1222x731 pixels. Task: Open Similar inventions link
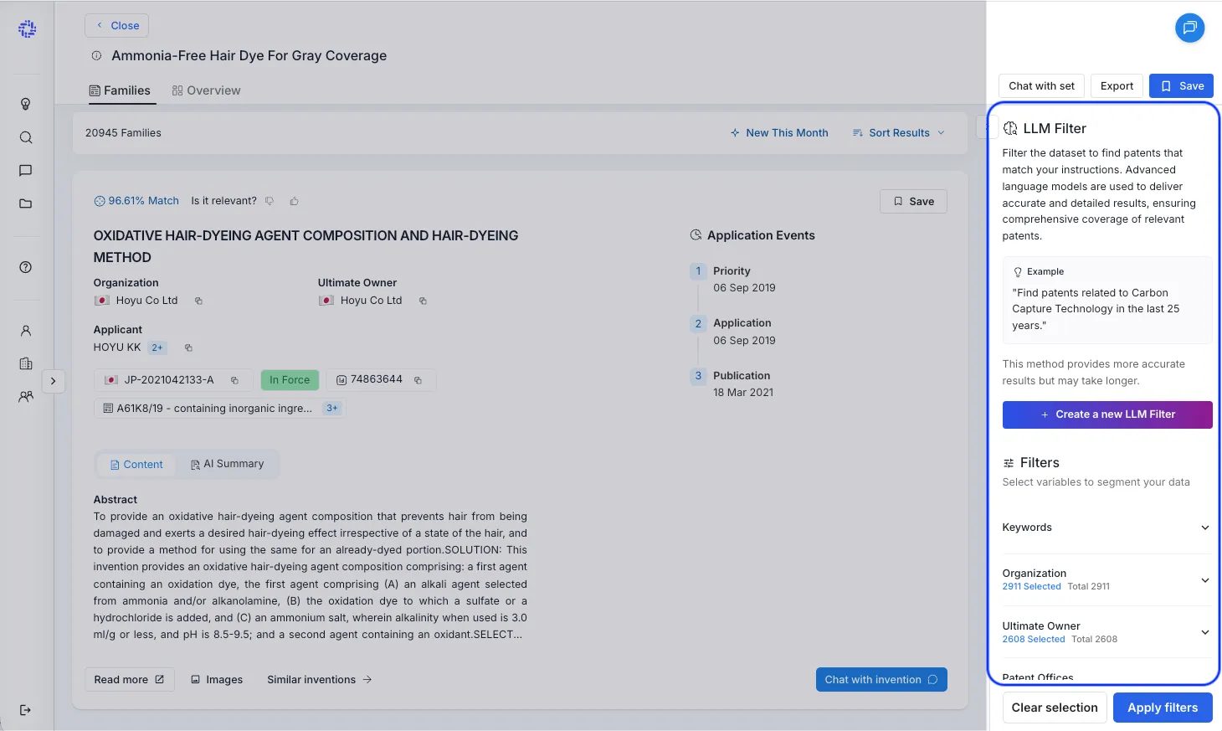pos(320,680)
